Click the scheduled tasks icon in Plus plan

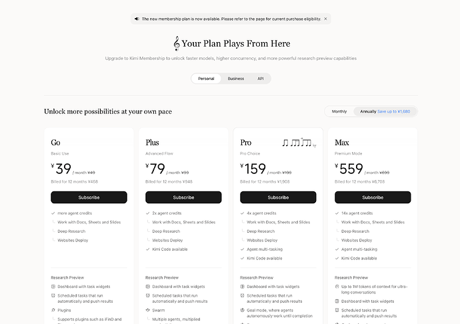[147, 296]
